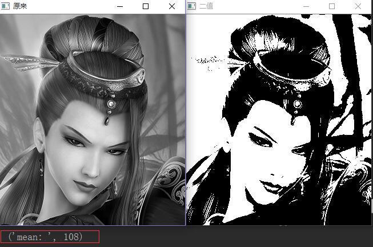
Task: Click the grayscale portrait in 原来 window
Action: [93, 119]
